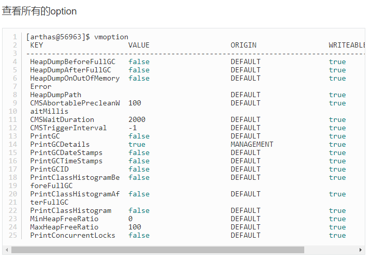Click the wrapped text 'Error' on line 7

(41, 86)
